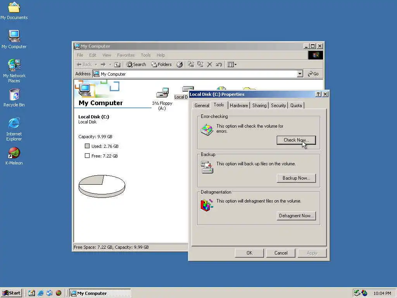Click the Back toolbar button

tap(84, 65)
